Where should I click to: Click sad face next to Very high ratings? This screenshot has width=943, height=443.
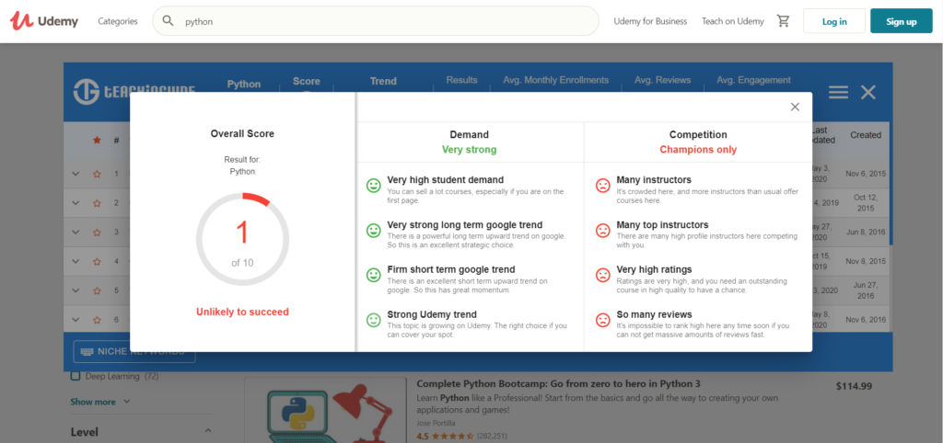pyautogui.click(x=602, y=275)
